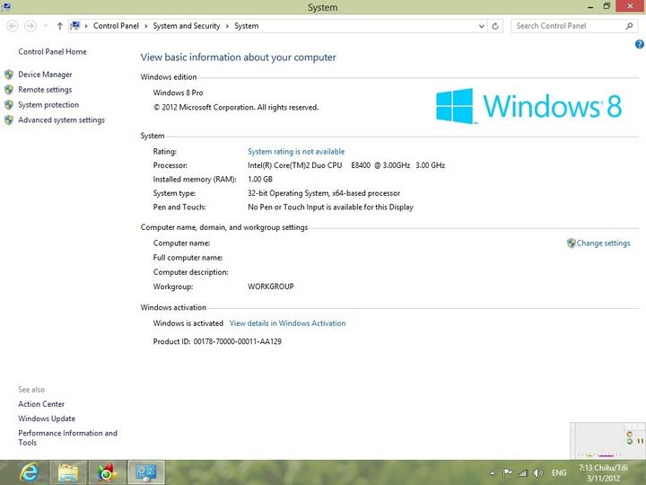Open Advanced system settings
Image resolution: width=646 pixels, height=485 pixels.
(x=61, y=120)
